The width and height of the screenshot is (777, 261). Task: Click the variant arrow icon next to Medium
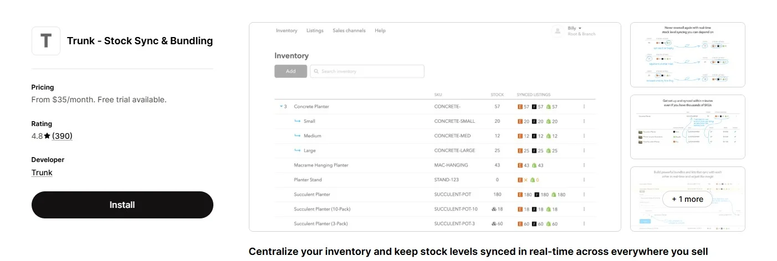(298, 135)
